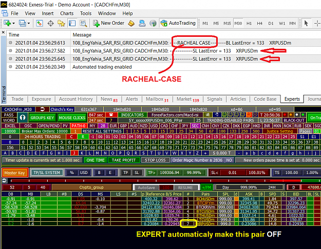Select the M30 timeframe button
Viewport: 321px width, 249px height.
pos(238,23)
